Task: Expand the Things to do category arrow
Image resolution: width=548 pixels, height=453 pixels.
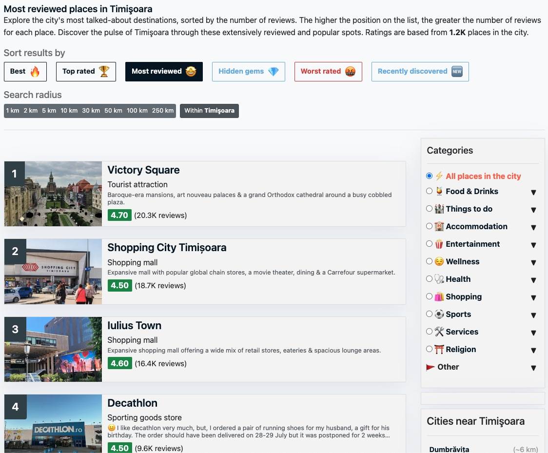Action: [533, 210]
